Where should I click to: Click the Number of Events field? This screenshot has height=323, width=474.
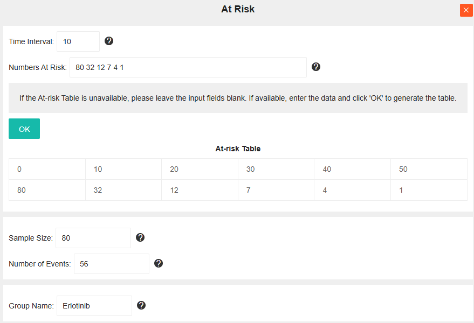(x=111, y=264)
